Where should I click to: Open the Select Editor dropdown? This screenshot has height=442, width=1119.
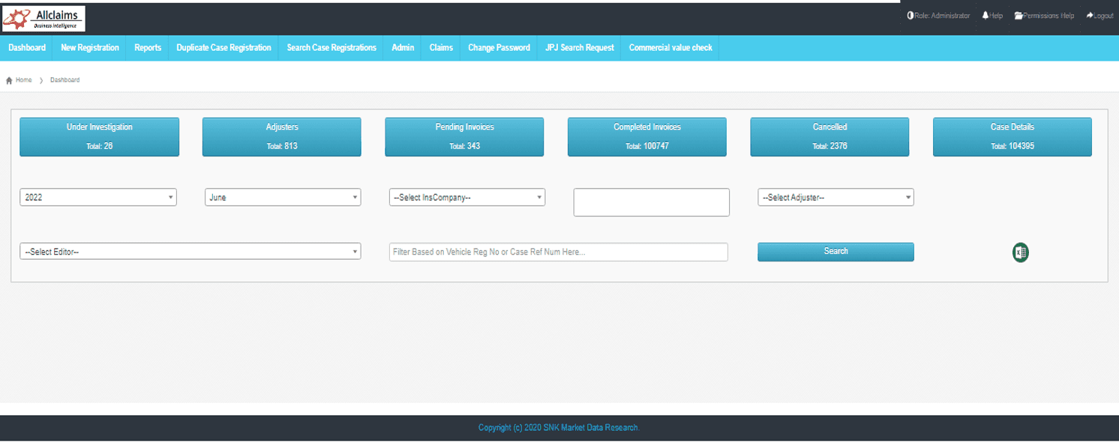click(x=190, y=252)
